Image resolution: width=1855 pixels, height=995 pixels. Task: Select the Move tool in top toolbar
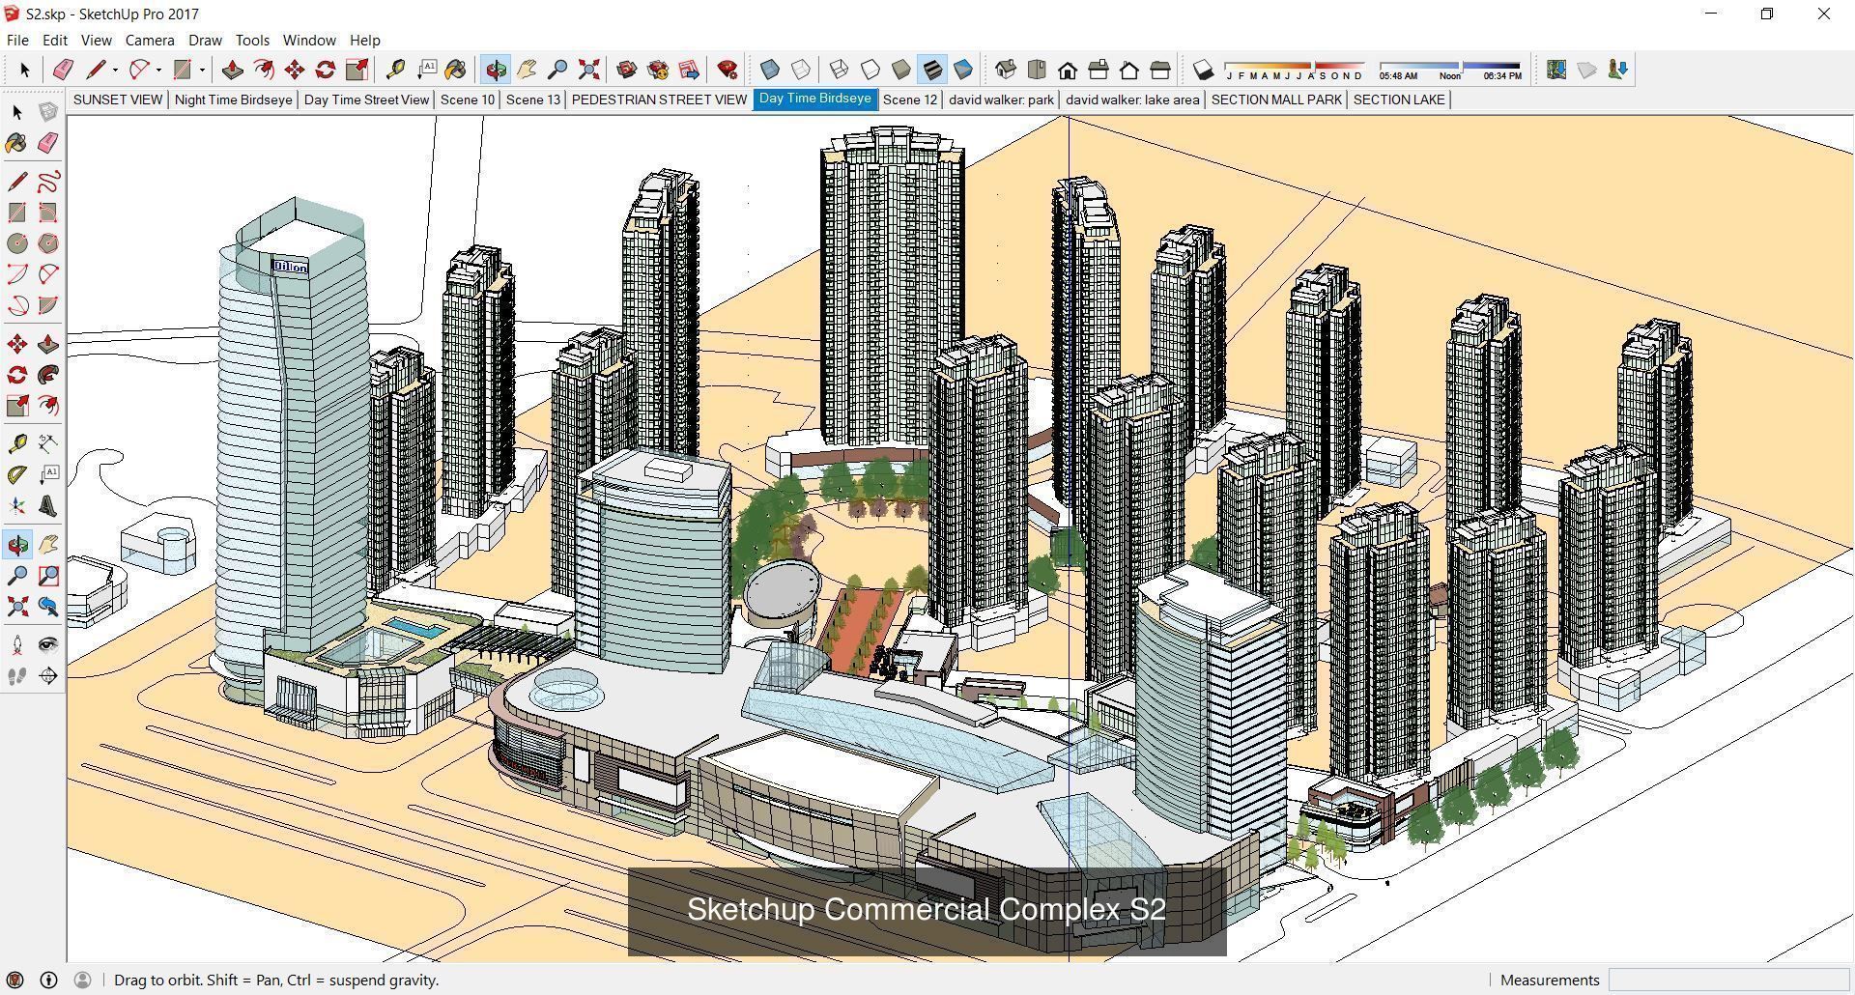point(295,70)
